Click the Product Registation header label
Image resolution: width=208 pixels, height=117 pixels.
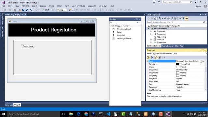[54, 30]
